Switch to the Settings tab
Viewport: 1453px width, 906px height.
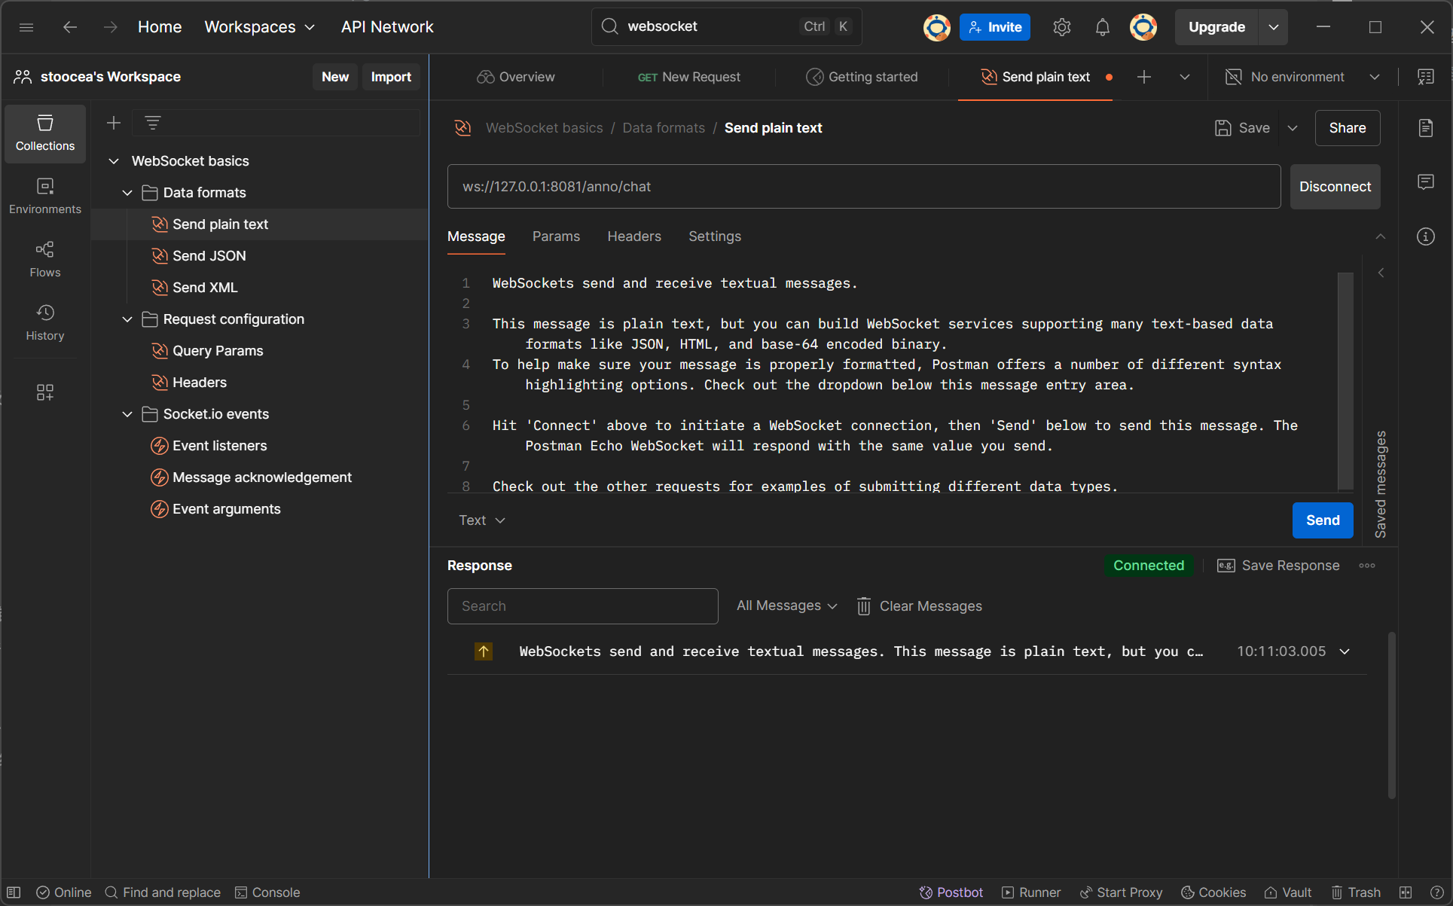pos(715,236)
